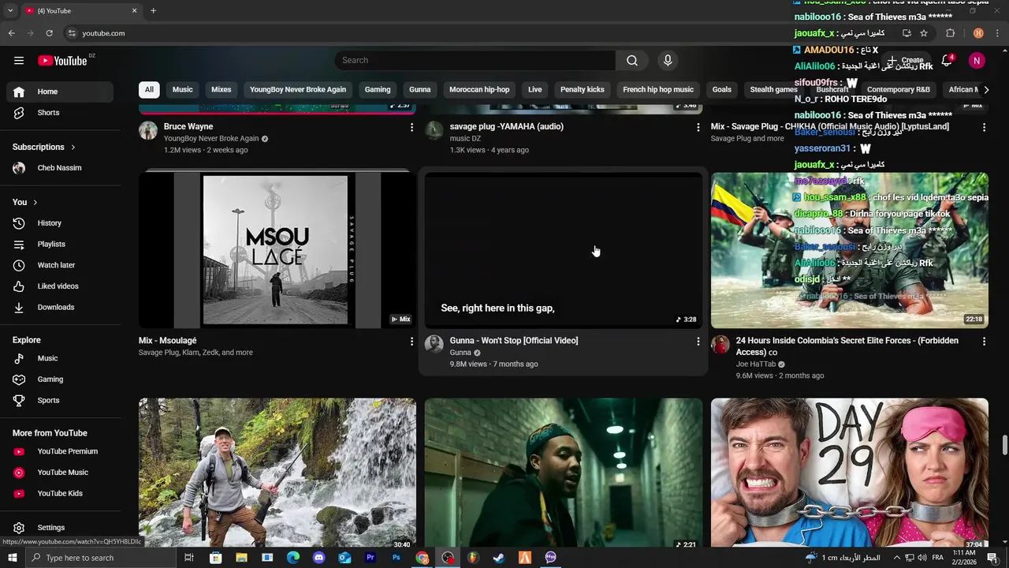Image resolution: width=1009 pixels, height=568 pixels.
Task: Select the Live filter chip
Action: coord(535,90)
